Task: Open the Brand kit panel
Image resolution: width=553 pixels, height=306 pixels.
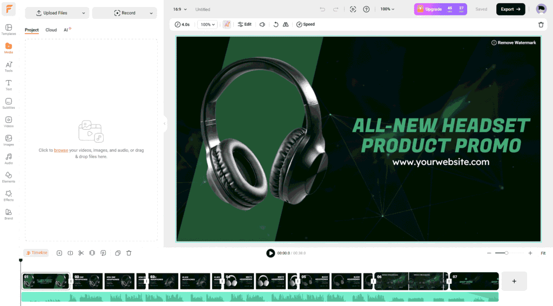Action: pyautogui.click(x=9, y=214)
